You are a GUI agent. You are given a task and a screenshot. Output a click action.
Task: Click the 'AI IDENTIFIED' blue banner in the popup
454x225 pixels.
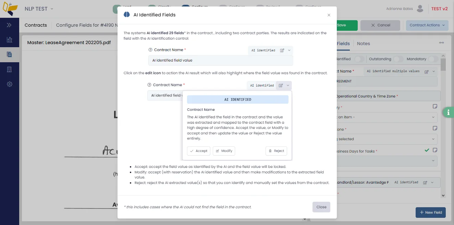(x=238, y=100)
